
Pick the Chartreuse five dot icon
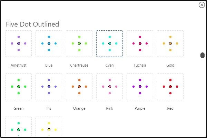[79, 43]
